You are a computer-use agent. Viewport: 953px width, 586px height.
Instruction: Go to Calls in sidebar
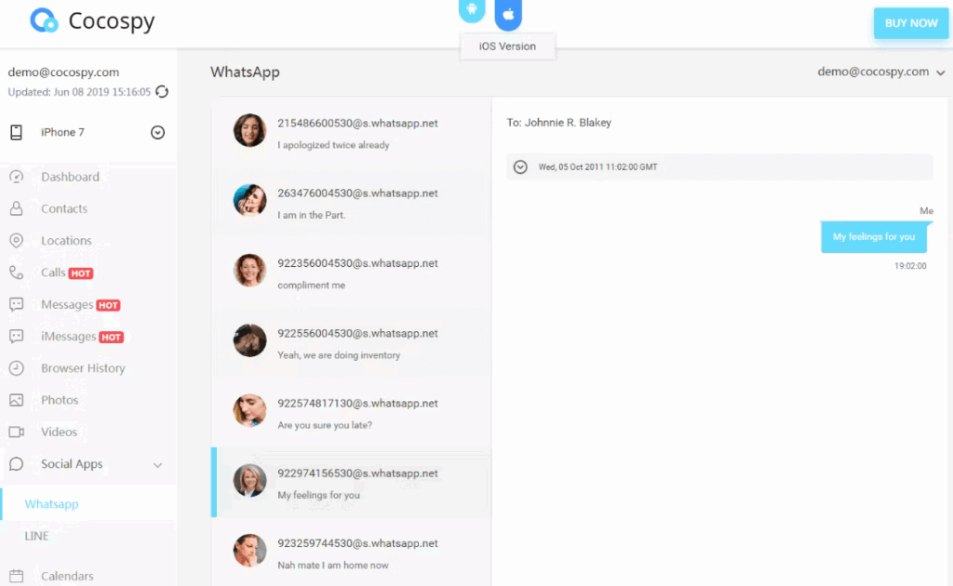click(53, 273)
